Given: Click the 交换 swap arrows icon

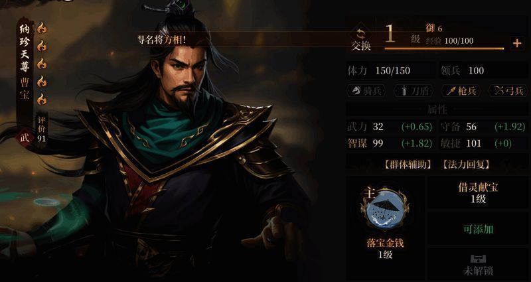Looking at the screenshot, I should [x=361, y=35].
